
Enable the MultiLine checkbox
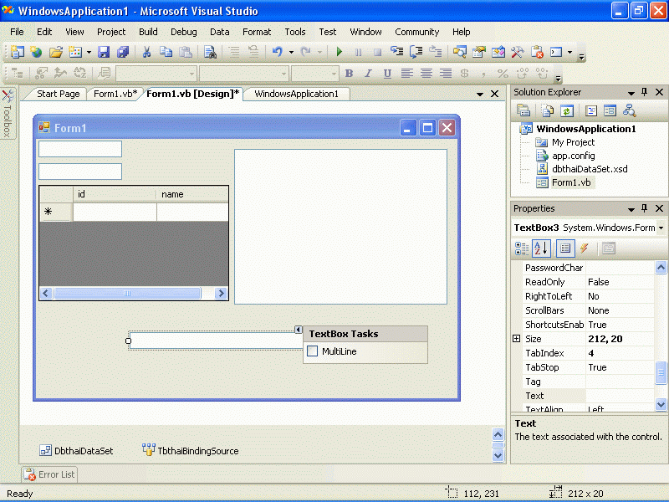pyautogui.click(x=312, y=351)
